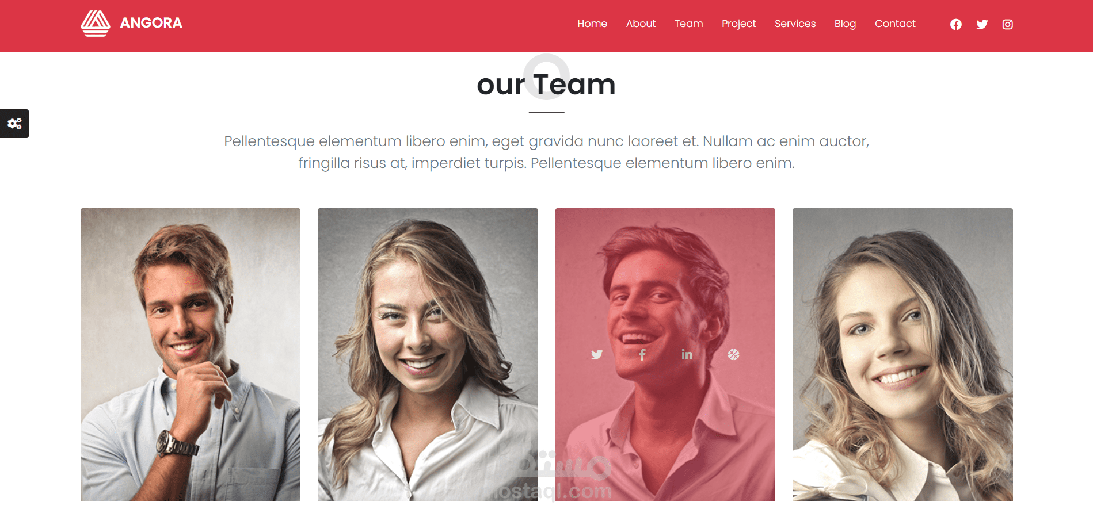Open the Project menu item
The height and width of the screenshot is (513, 1093).
pos(738,24)
